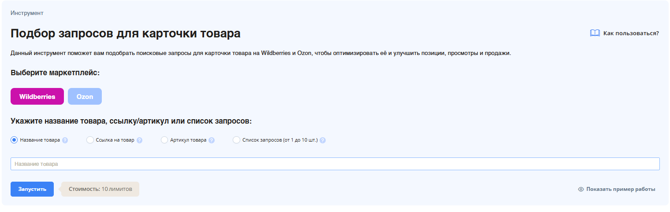This screenshot has height=212, width=670.
Task: Open the Показать пример работы text link
Action: click(x=620, y=189)
